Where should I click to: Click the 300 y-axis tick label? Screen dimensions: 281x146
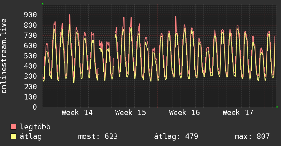(30, 76)
